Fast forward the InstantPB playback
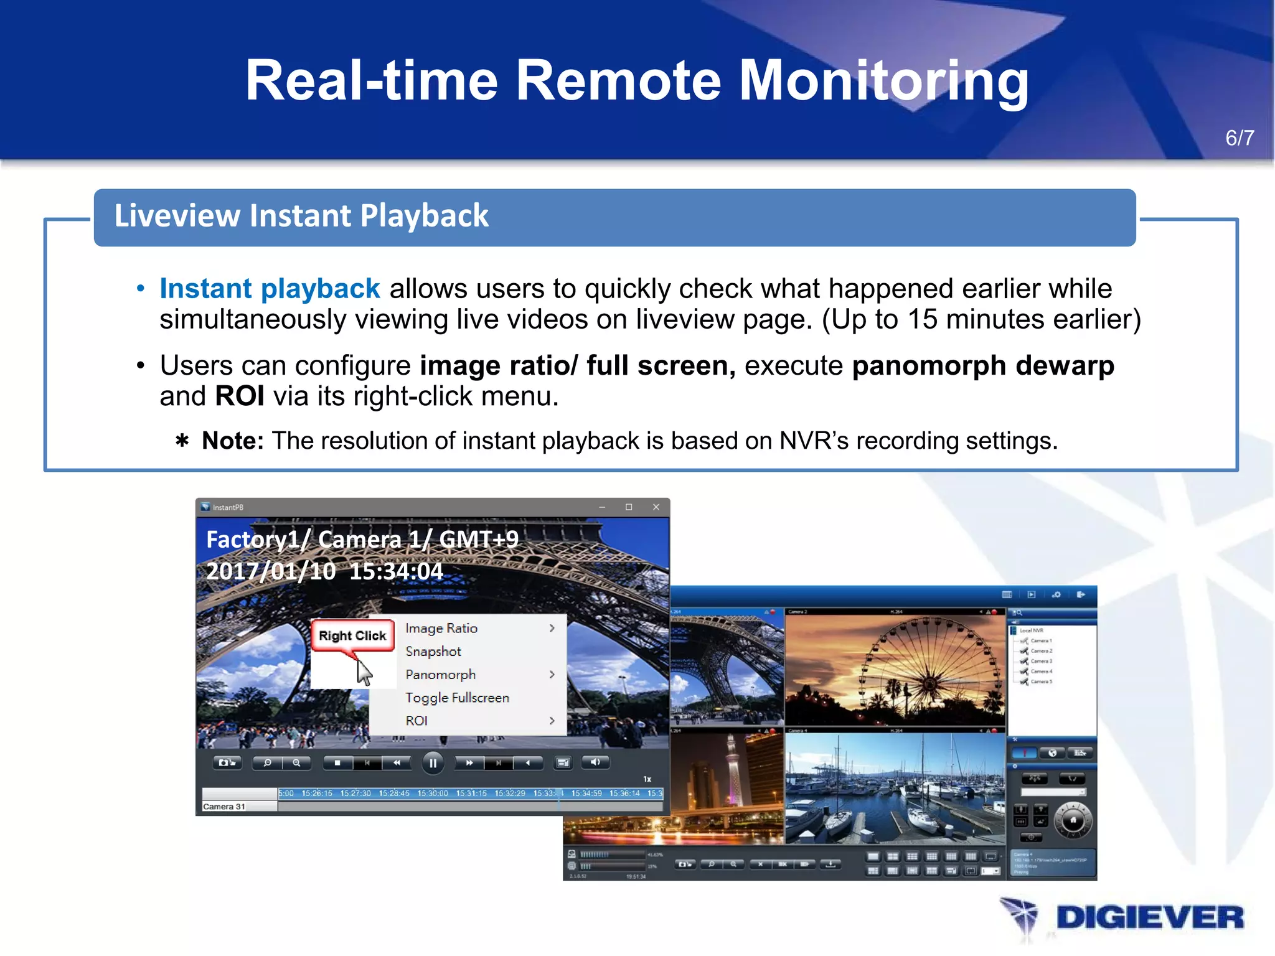The width and height of the screenshot is (1275, 956). coord(469,762)
